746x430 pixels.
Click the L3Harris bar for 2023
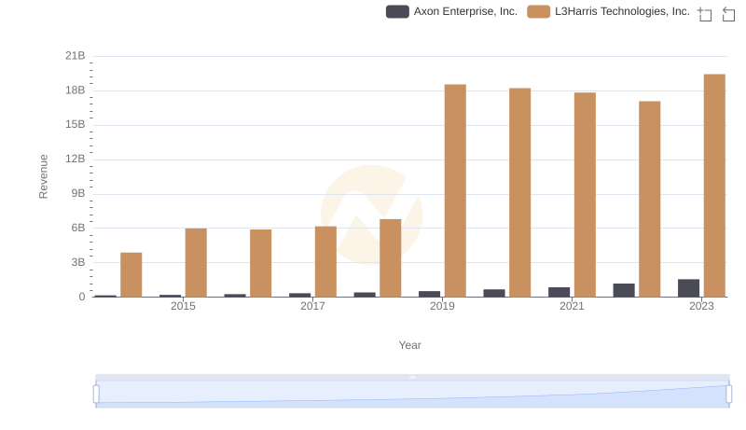pyautogui.click(x=714, y=186)
